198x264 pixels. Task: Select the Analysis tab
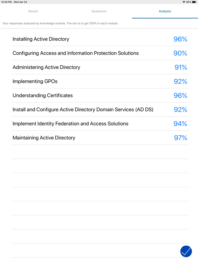[x=165, y=11]
